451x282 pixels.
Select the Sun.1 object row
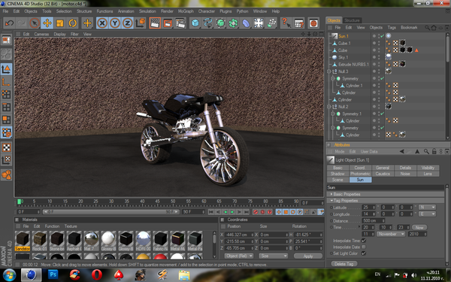344,36
